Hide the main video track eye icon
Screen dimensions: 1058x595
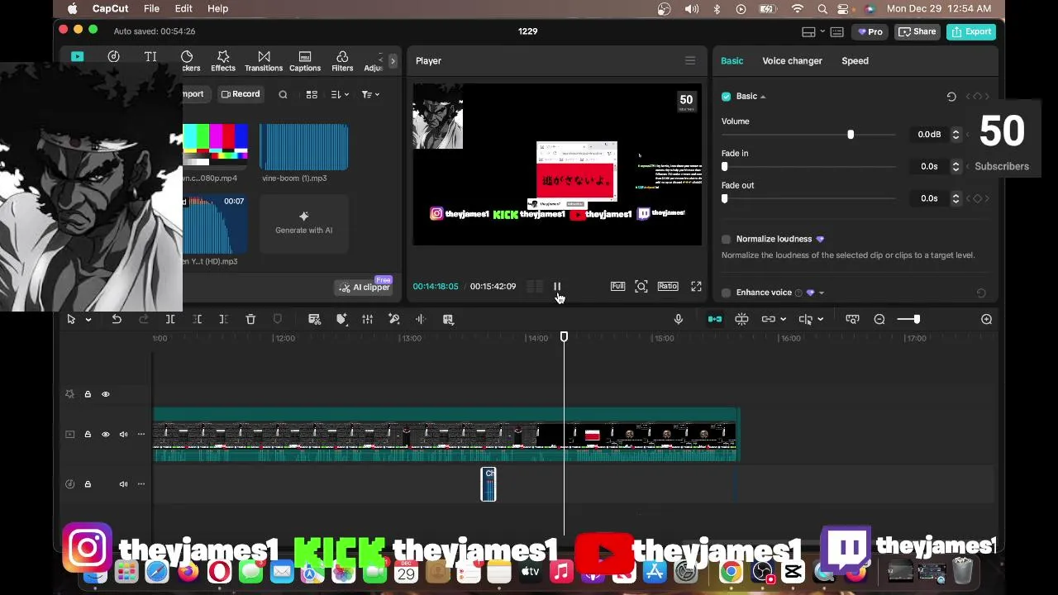(x=106, y=435)
